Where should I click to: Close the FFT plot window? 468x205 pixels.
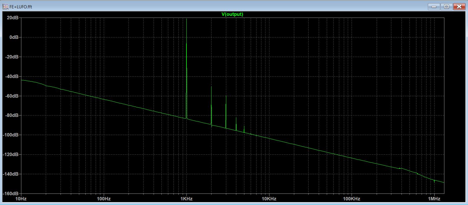pyautogui.click(x=459, y=6)
